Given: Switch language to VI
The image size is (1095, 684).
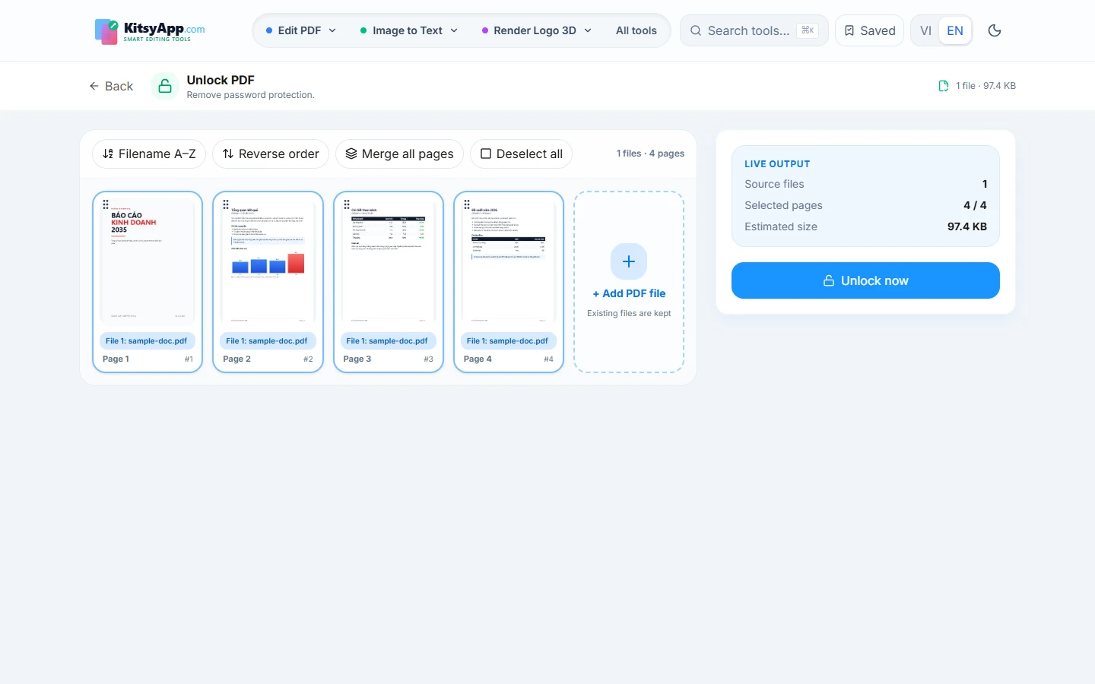Looking at the screenshot, I should [x=925, y=30].
